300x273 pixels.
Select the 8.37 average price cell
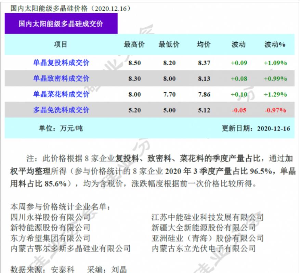204,63
